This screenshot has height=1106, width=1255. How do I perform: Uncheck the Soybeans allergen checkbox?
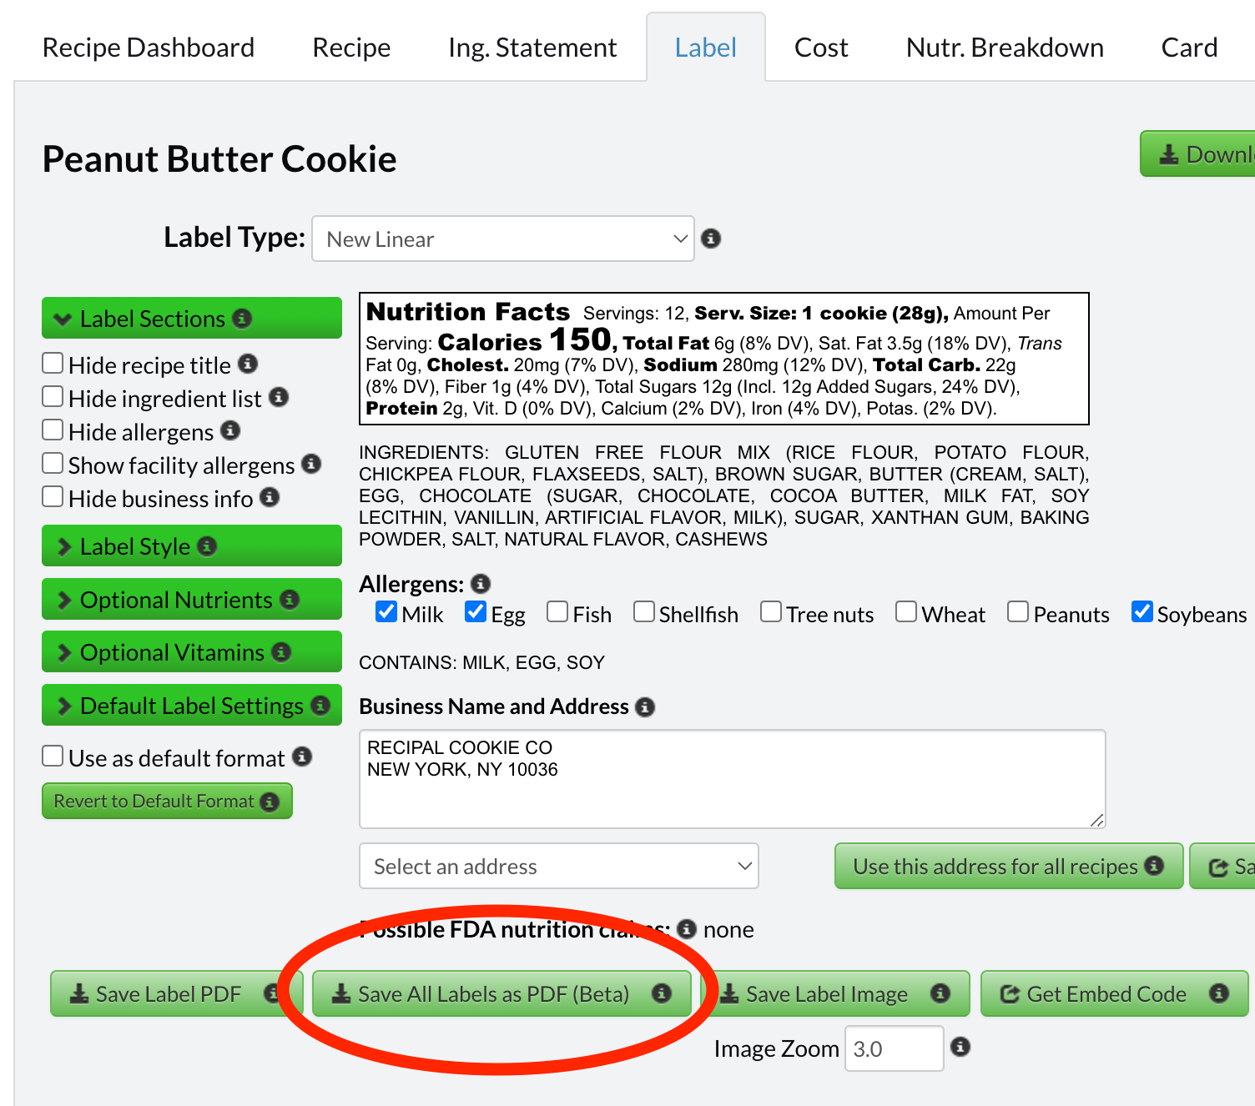(x=1142, y=612)
